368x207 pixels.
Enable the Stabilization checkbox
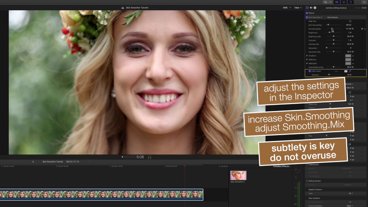tap(307, 165)
